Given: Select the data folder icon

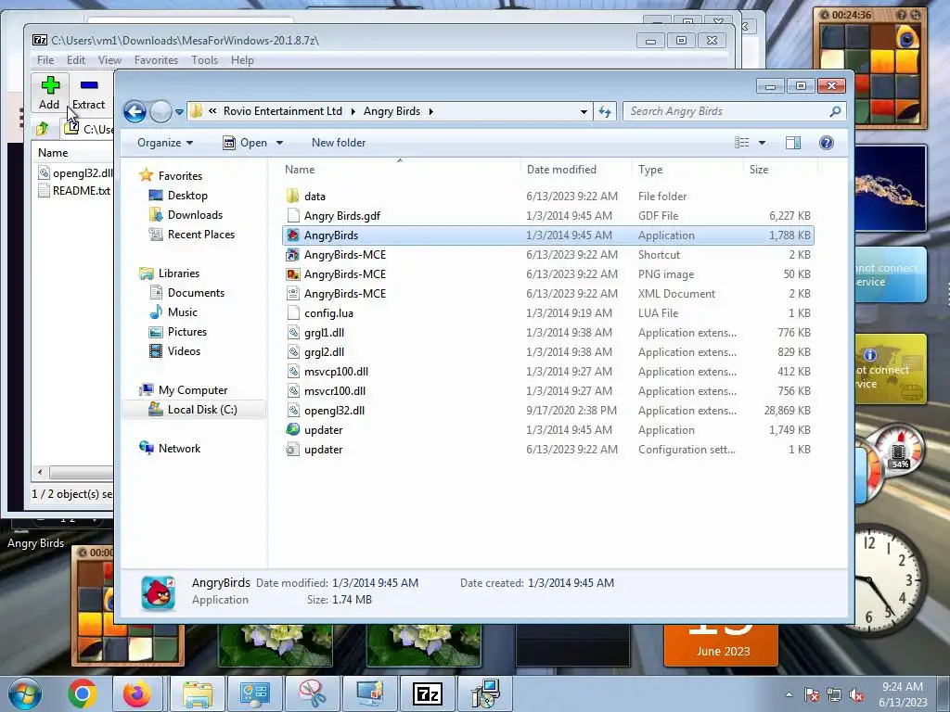Looking at the screenshot, I should tap(292, 197).
